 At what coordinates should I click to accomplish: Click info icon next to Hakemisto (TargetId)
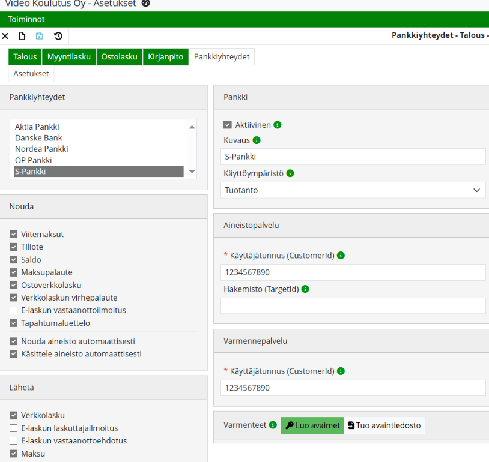click(x=305, y=289)
